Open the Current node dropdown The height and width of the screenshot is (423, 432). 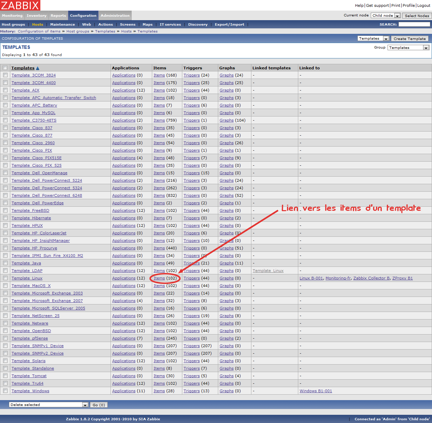[x=385, y=16]
